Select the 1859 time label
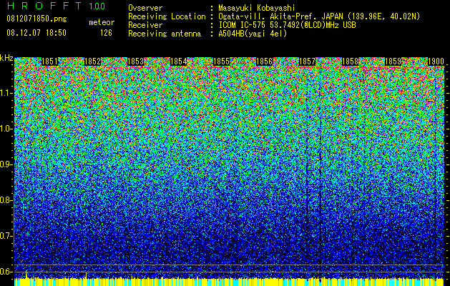 (393, 61)
